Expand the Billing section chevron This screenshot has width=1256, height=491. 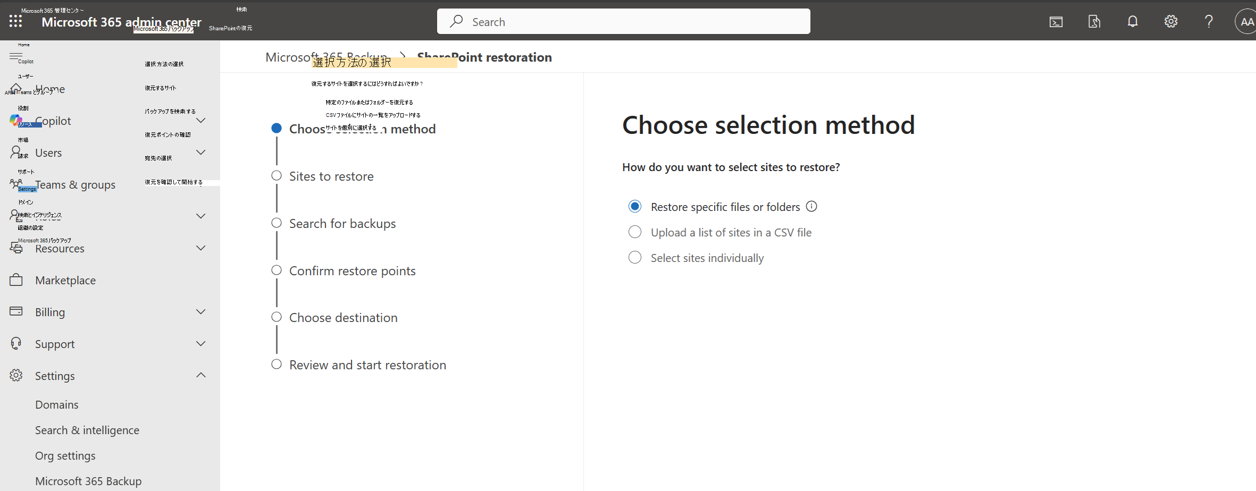point(201,312)
